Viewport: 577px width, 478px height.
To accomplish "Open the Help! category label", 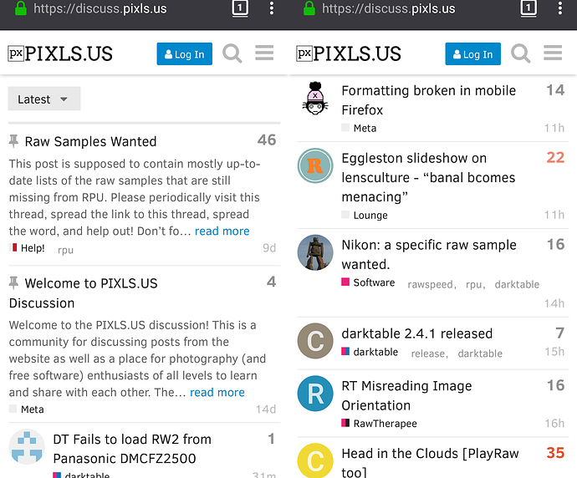I will pyautogui.click(x=33, y=248).
